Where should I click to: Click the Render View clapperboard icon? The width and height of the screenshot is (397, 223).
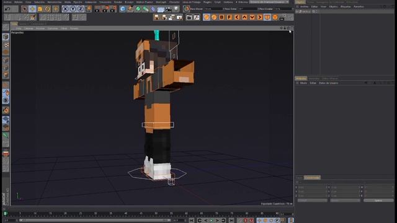point(97,9)
